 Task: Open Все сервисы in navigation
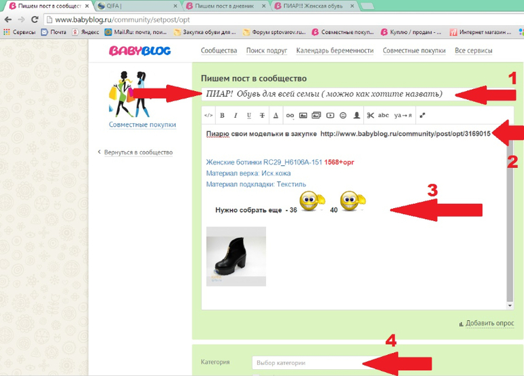(x=473, y=50)
